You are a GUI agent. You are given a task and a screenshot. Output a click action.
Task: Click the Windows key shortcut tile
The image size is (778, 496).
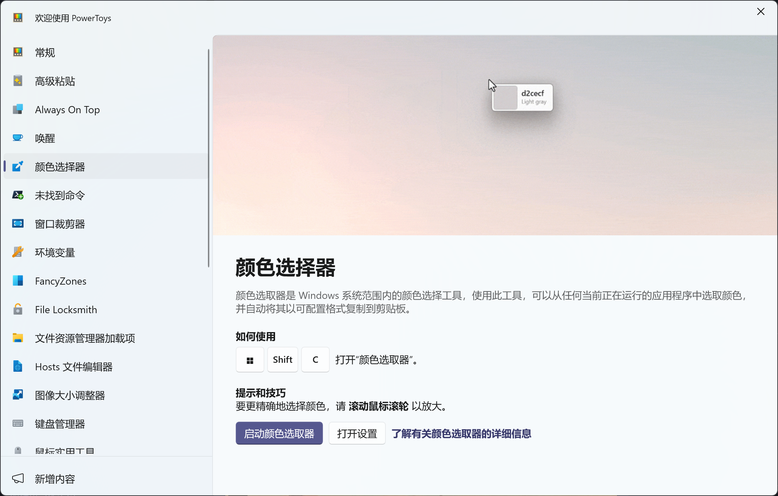(250, 360)
